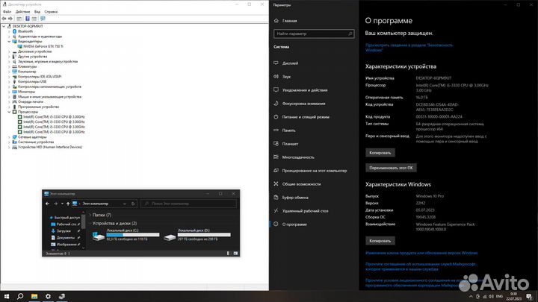Click the Windows Start button on taskbar
538x302 pixels.
click(7, 297)
